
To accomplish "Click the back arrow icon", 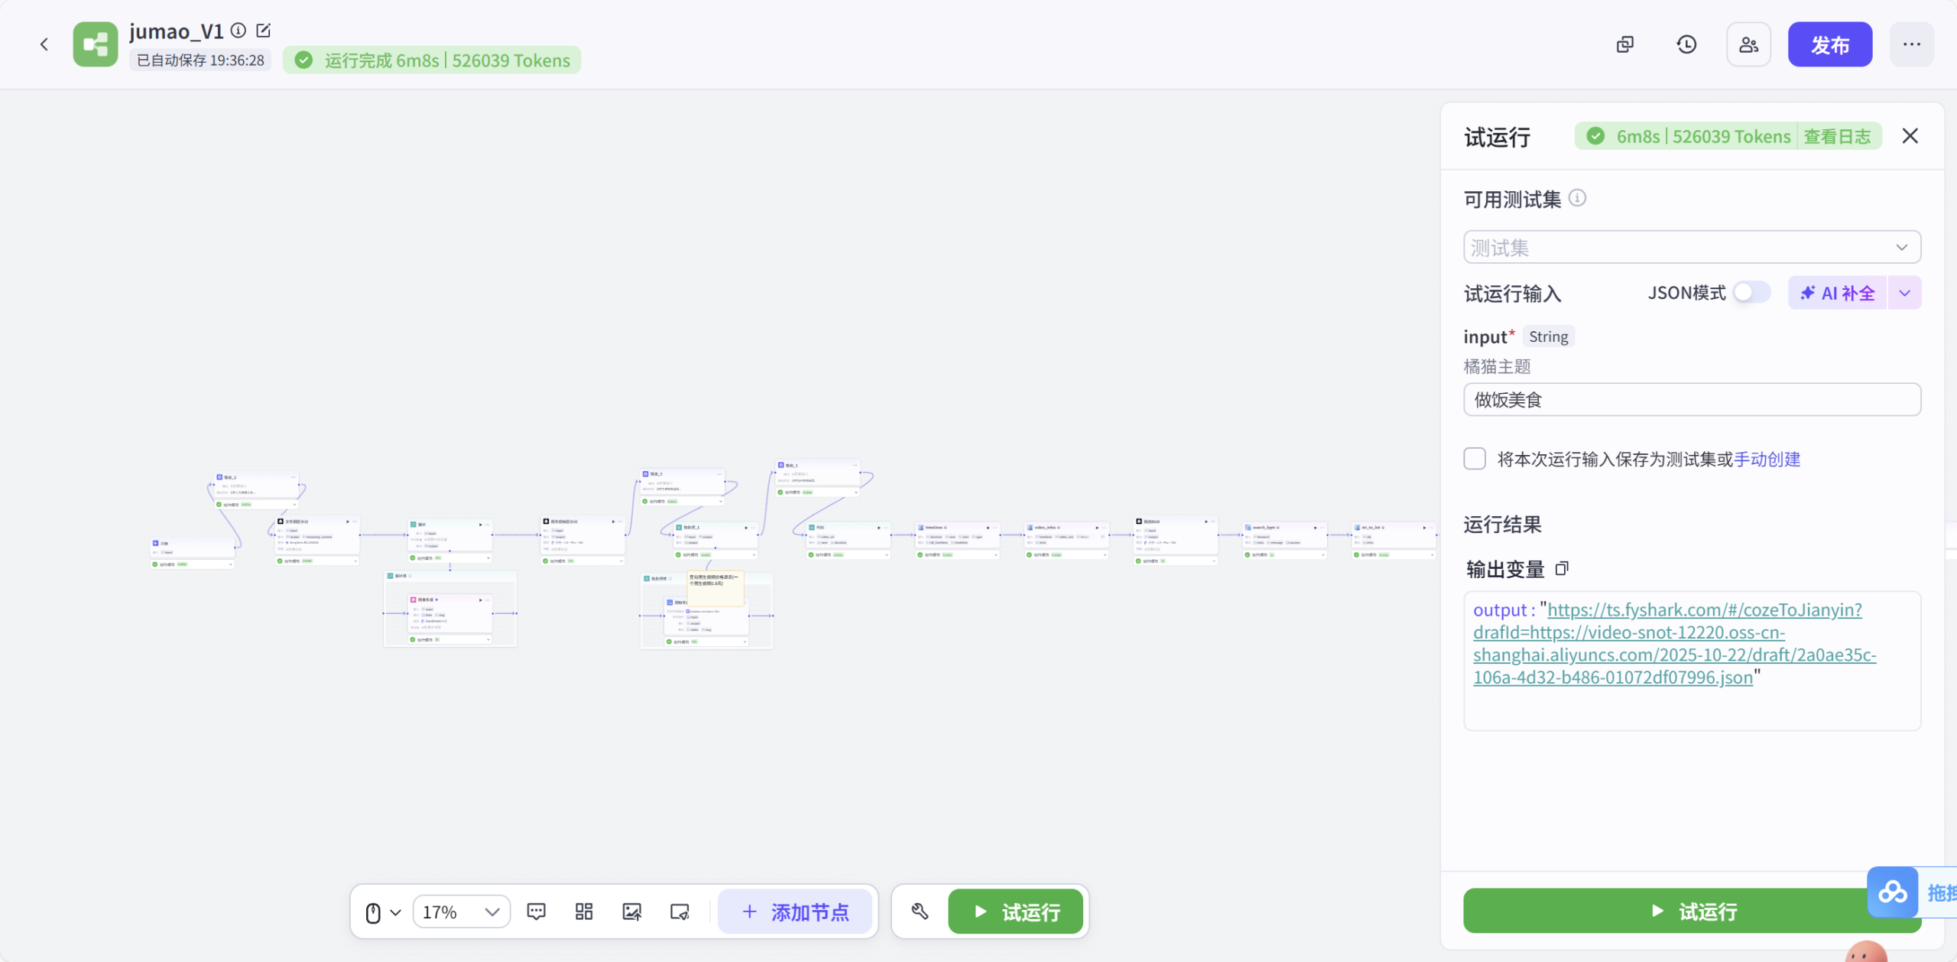I will click(x=44, y=44).
